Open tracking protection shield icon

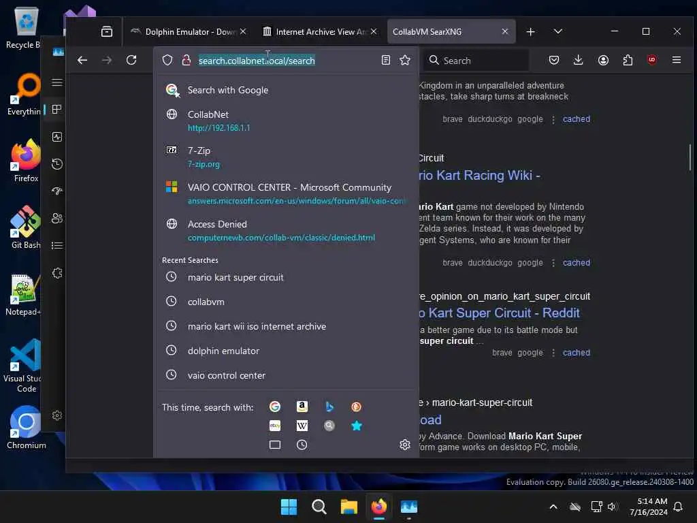pos(167,60)
